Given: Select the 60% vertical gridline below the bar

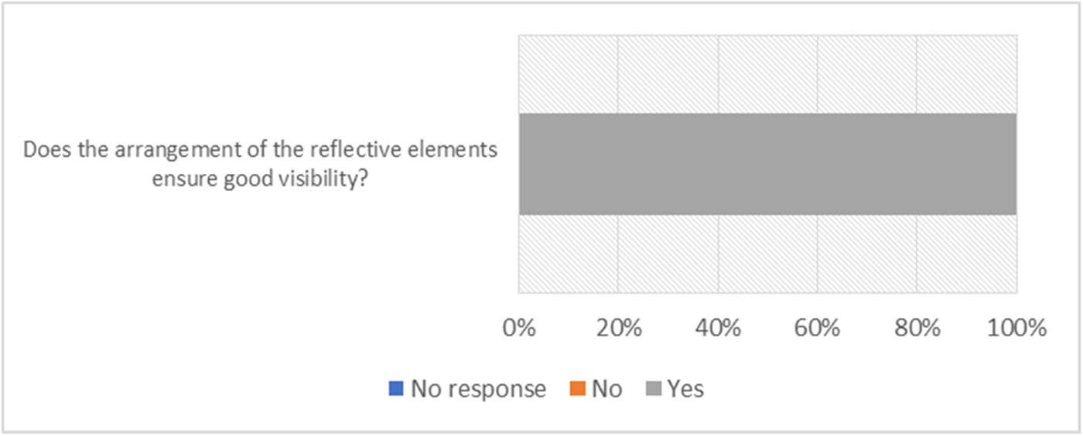Looking at the screenshot, I should (x=818, y=254).
